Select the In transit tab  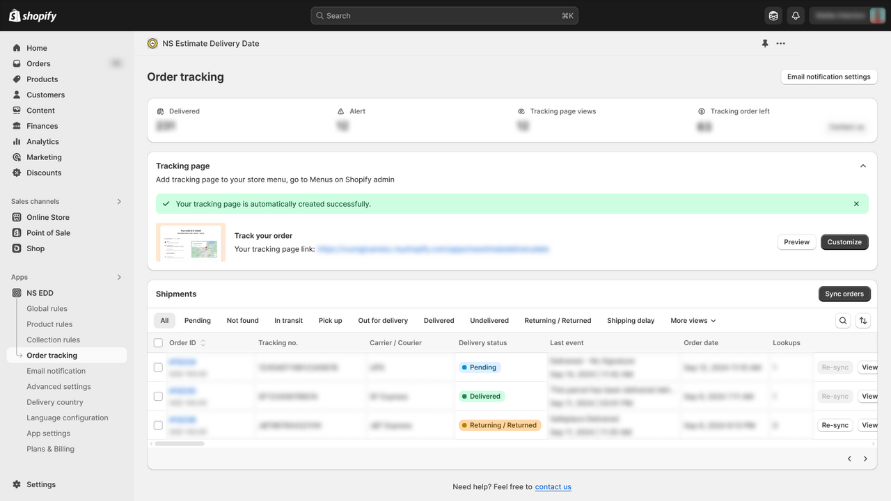(288, 321)
